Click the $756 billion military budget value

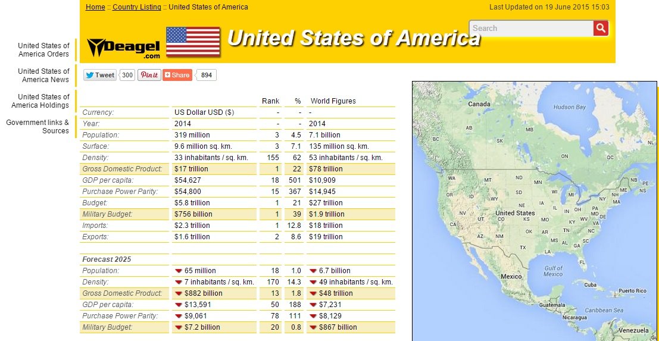tap(193, 214)
